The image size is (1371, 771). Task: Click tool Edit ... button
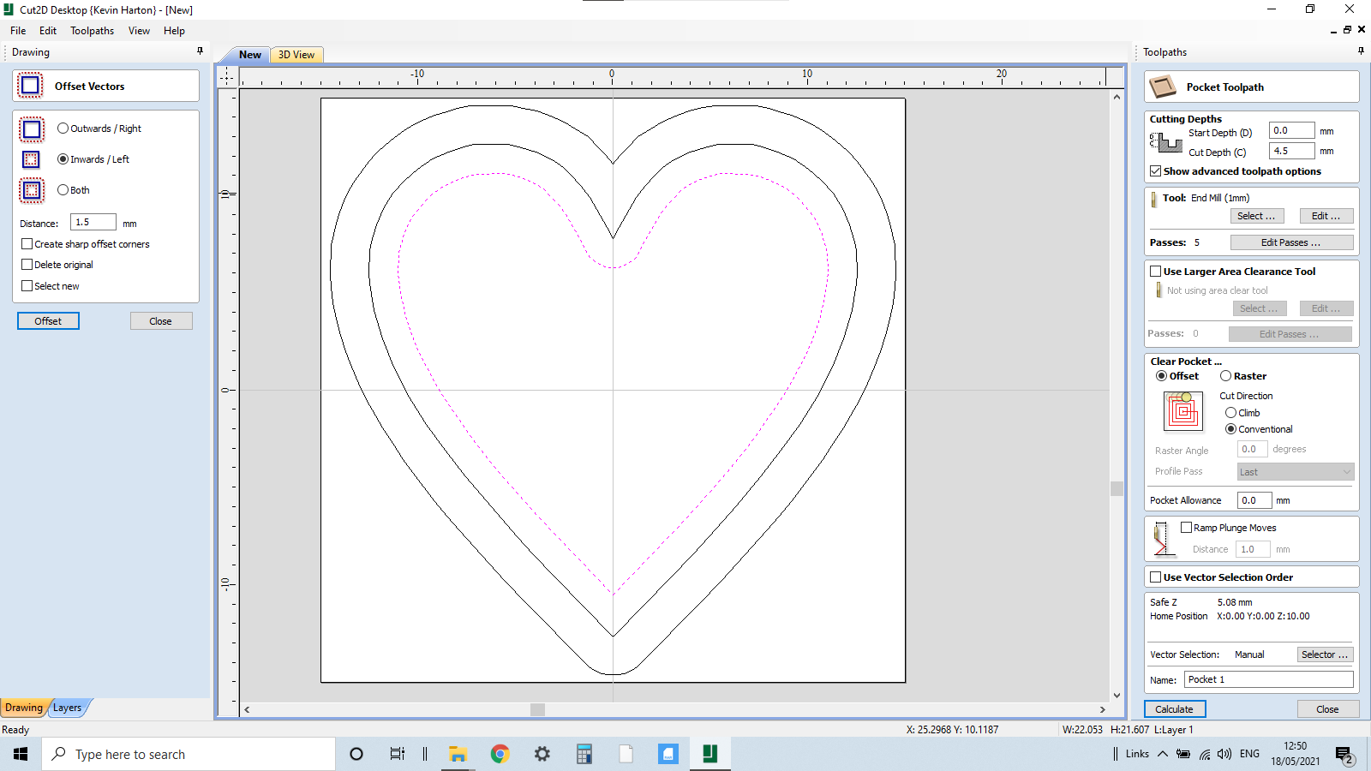1326,216
